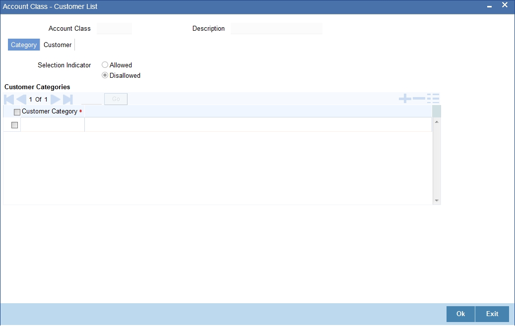Confirm with the Ok button
Screen dimensions: 515x326
460,314
